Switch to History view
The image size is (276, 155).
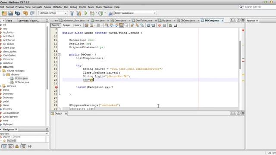click(77, 25)
